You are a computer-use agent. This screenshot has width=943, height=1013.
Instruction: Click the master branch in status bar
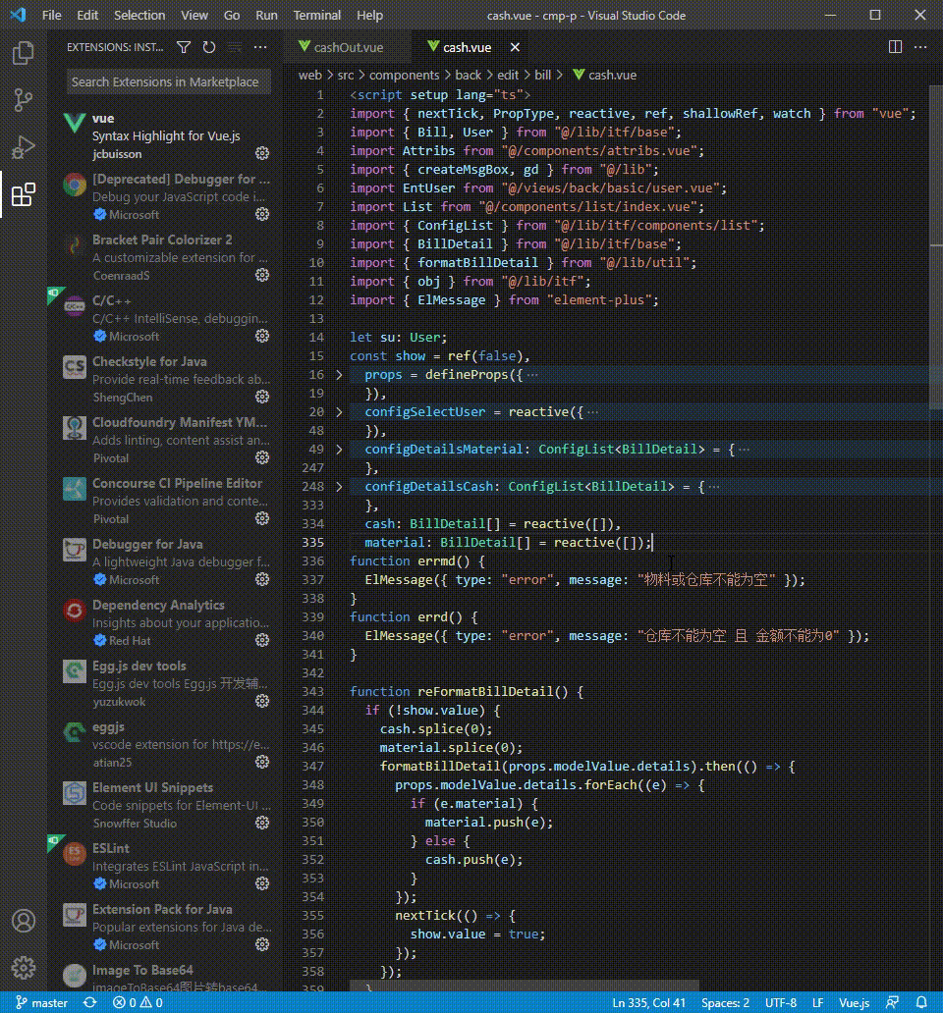[41, 1002]
